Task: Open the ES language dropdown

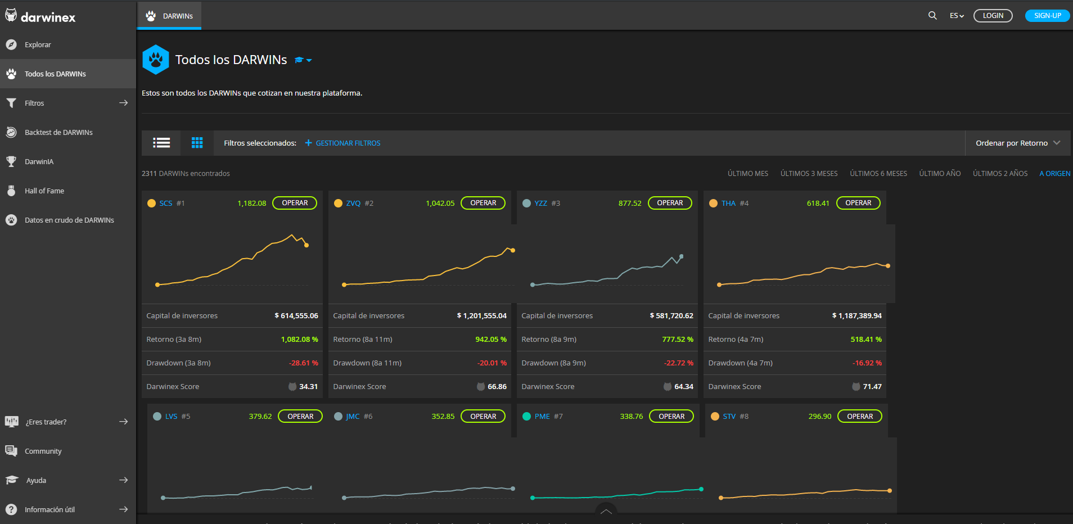Action: (957, 16)
